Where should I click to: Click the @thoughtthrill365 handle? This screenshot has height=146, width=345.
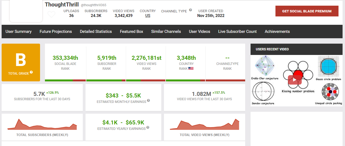click(94, 5)
